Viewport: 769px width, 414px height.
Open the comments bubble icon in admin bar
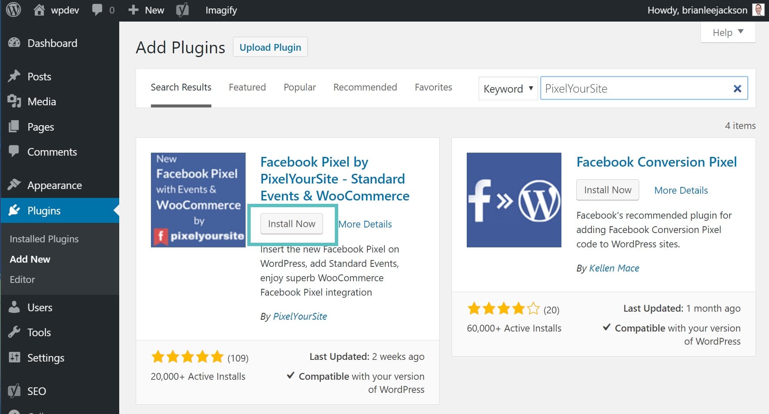(x=98, y=10)
